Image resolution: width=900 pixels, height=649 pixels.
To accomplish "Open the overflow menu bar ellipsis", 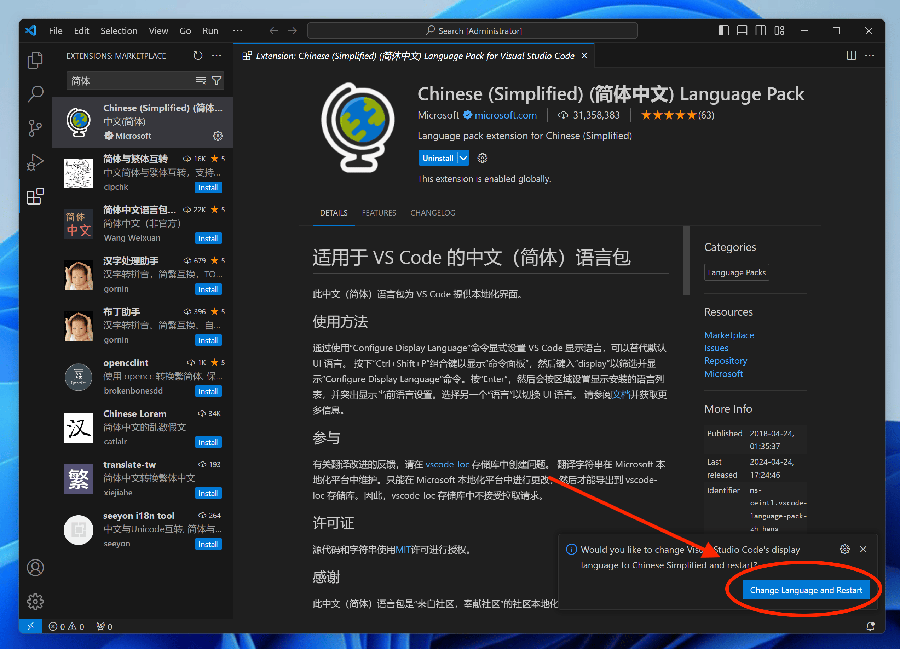I will (x=237, y=30).
